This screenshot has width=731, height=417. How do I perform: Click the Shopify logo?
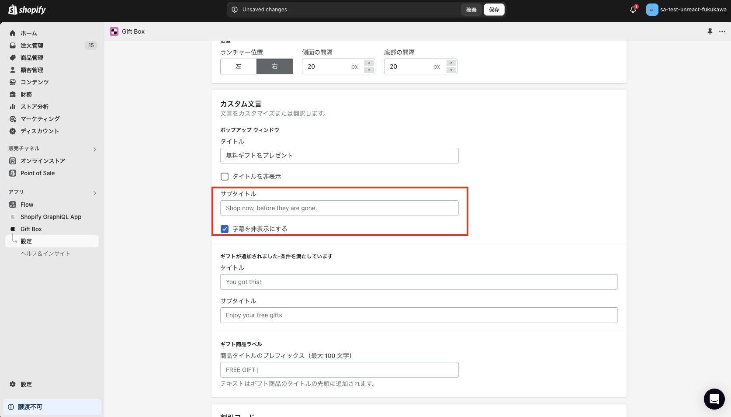point(27,9)
